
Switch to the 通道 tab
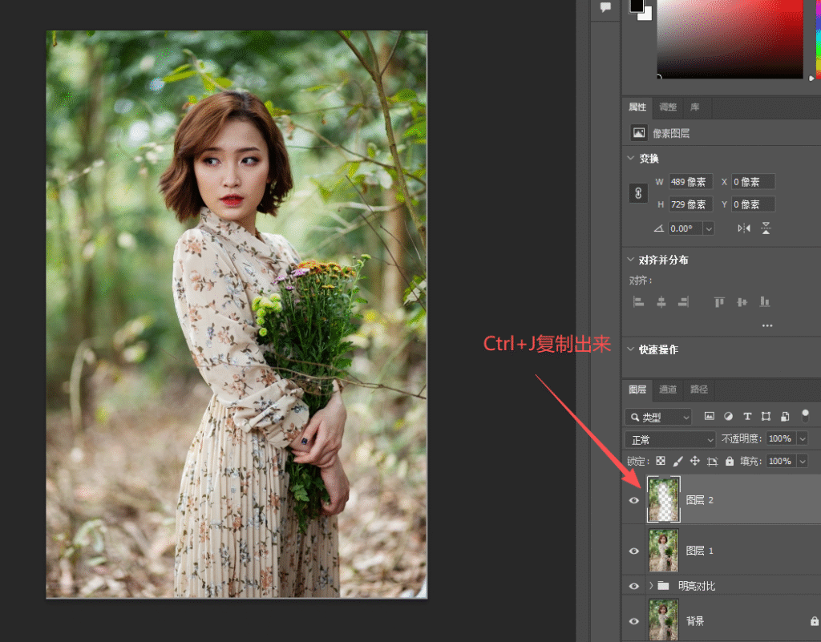pos(668,390)
